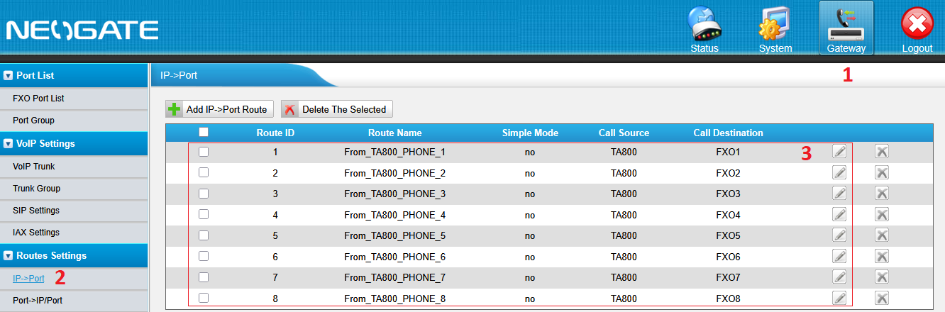
Task: Switch to the Gateway tab
Action: coord(846,30)
